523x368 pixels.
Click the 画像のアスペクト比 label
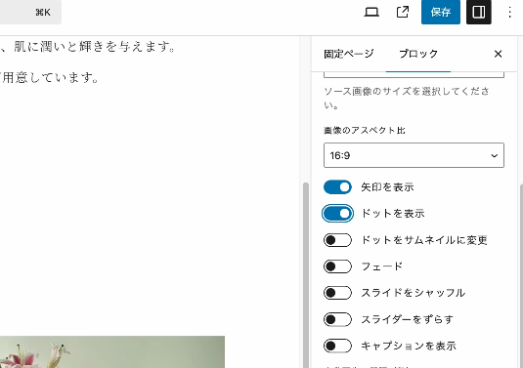tap(365, 130)
